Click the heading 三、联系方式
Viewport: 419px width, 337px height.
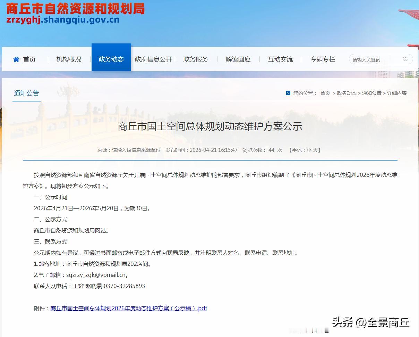[x=50, y=242]
